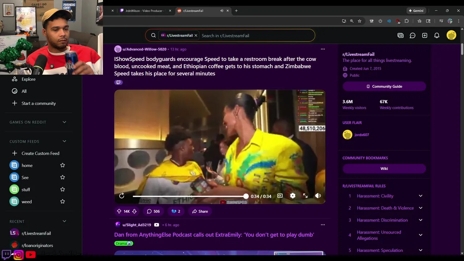Open the Gemini button in Chrome

(415, 11)
